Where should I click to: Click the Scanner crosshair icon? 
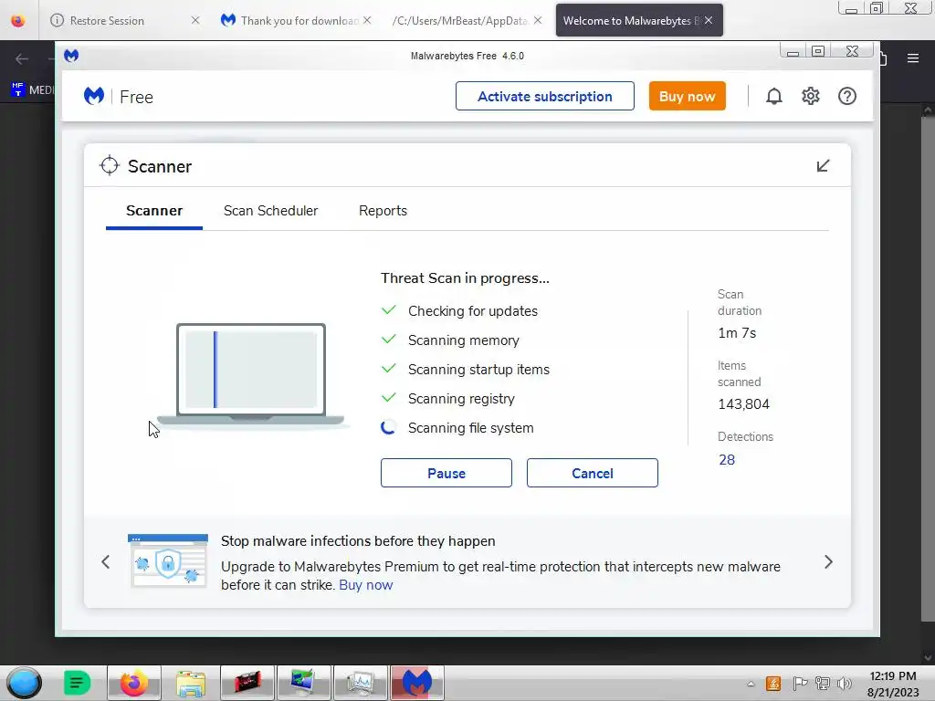tap(110, 166)
